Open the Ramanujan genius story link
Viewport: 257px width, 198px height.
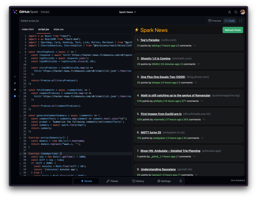(x=175, y=95)
